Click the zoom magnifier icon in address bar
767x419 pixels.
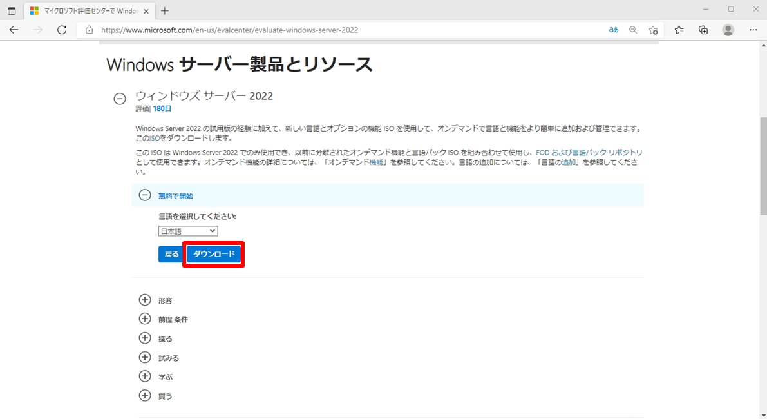tap(633, 30)
